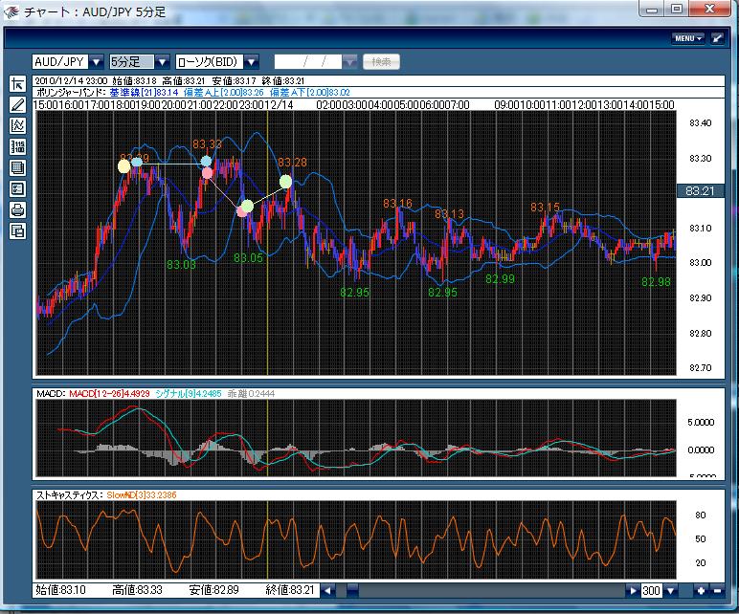
Task: Click the date search input field
Action: [308, 61]
